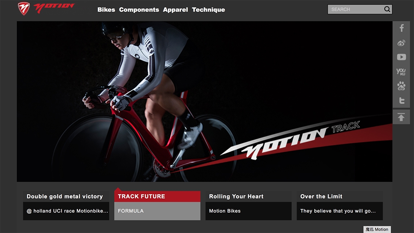Open the Components menu
This screenshot has width=414, height=233.
point(139,10)
